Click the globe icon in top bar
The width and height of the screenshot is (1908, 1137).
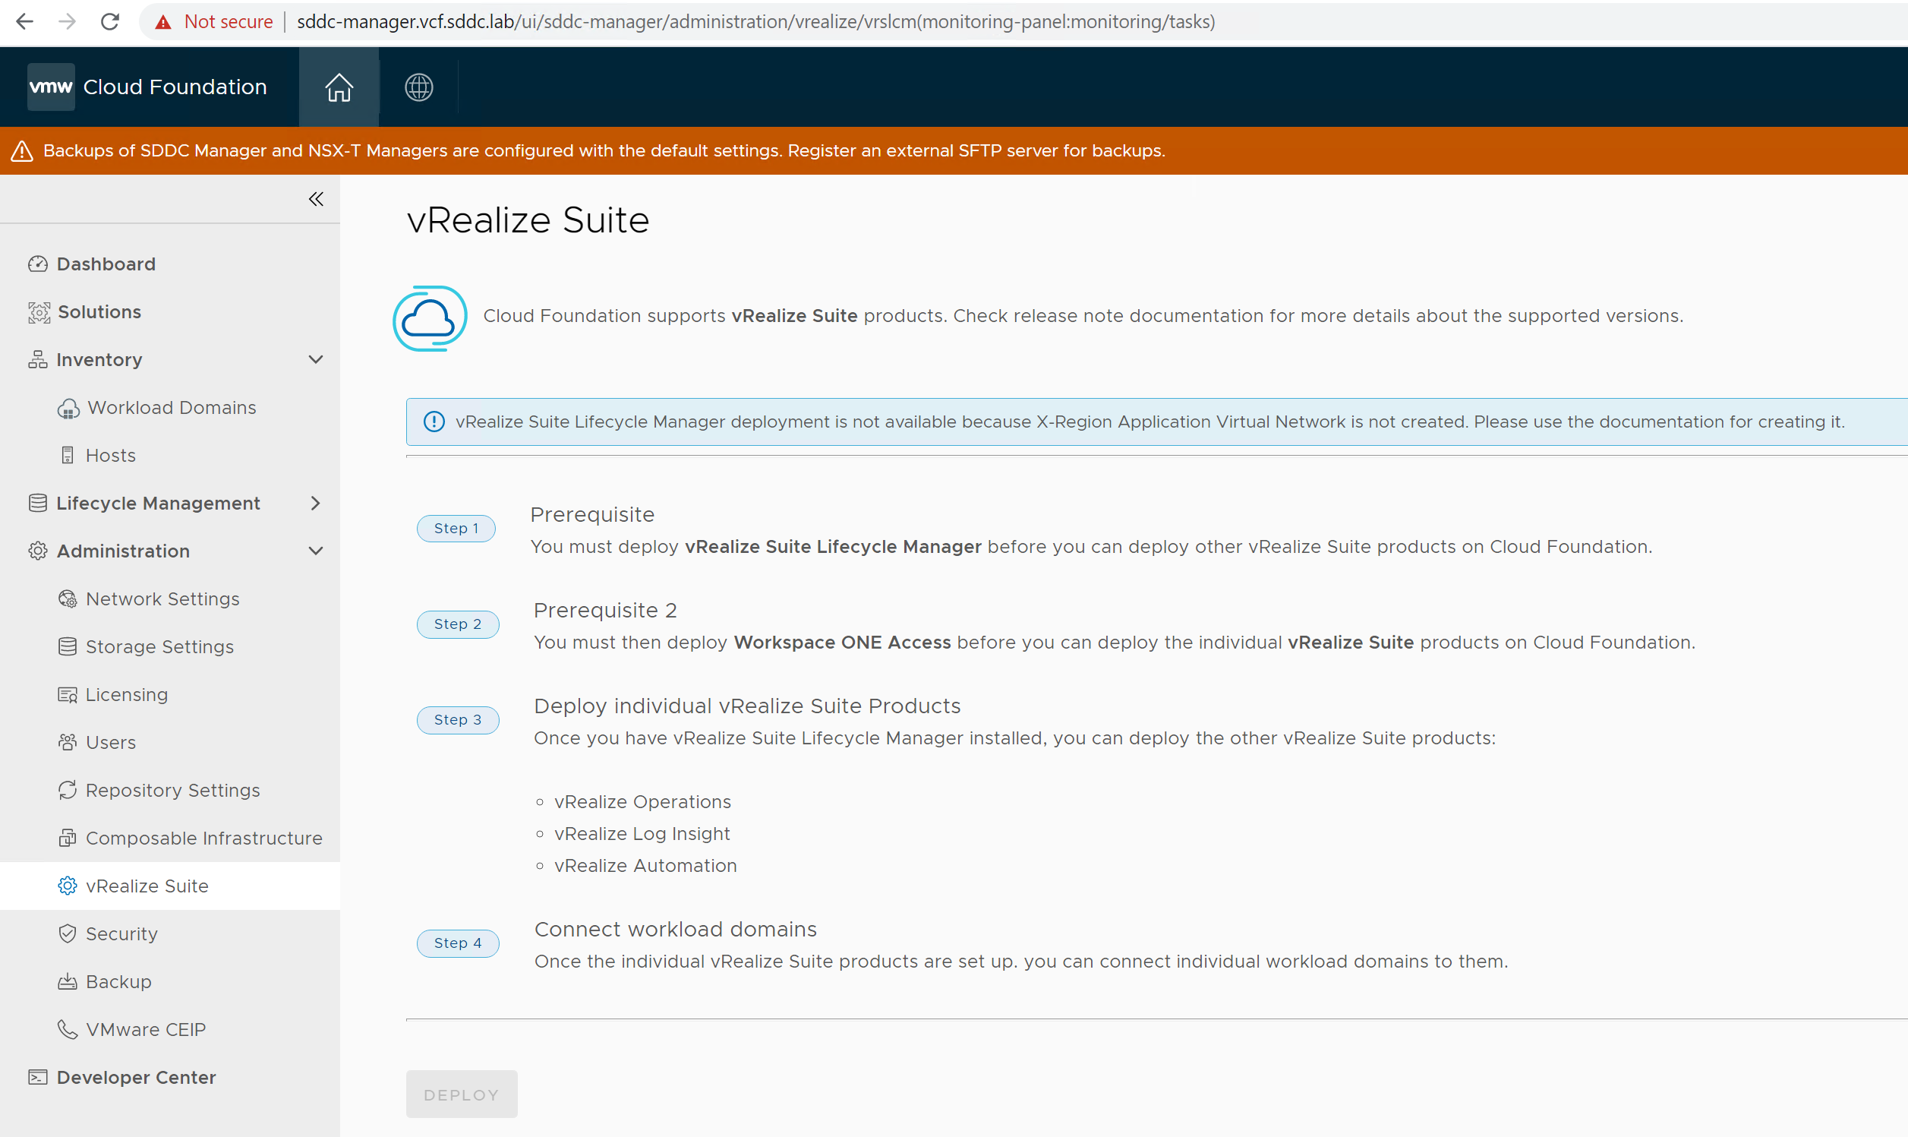418,87
